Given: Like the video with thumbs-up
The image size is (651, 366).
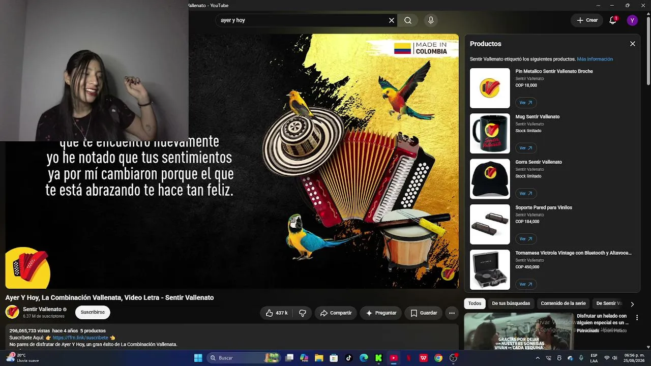Looking at the screenshot, I should click(x=277, y=313).
